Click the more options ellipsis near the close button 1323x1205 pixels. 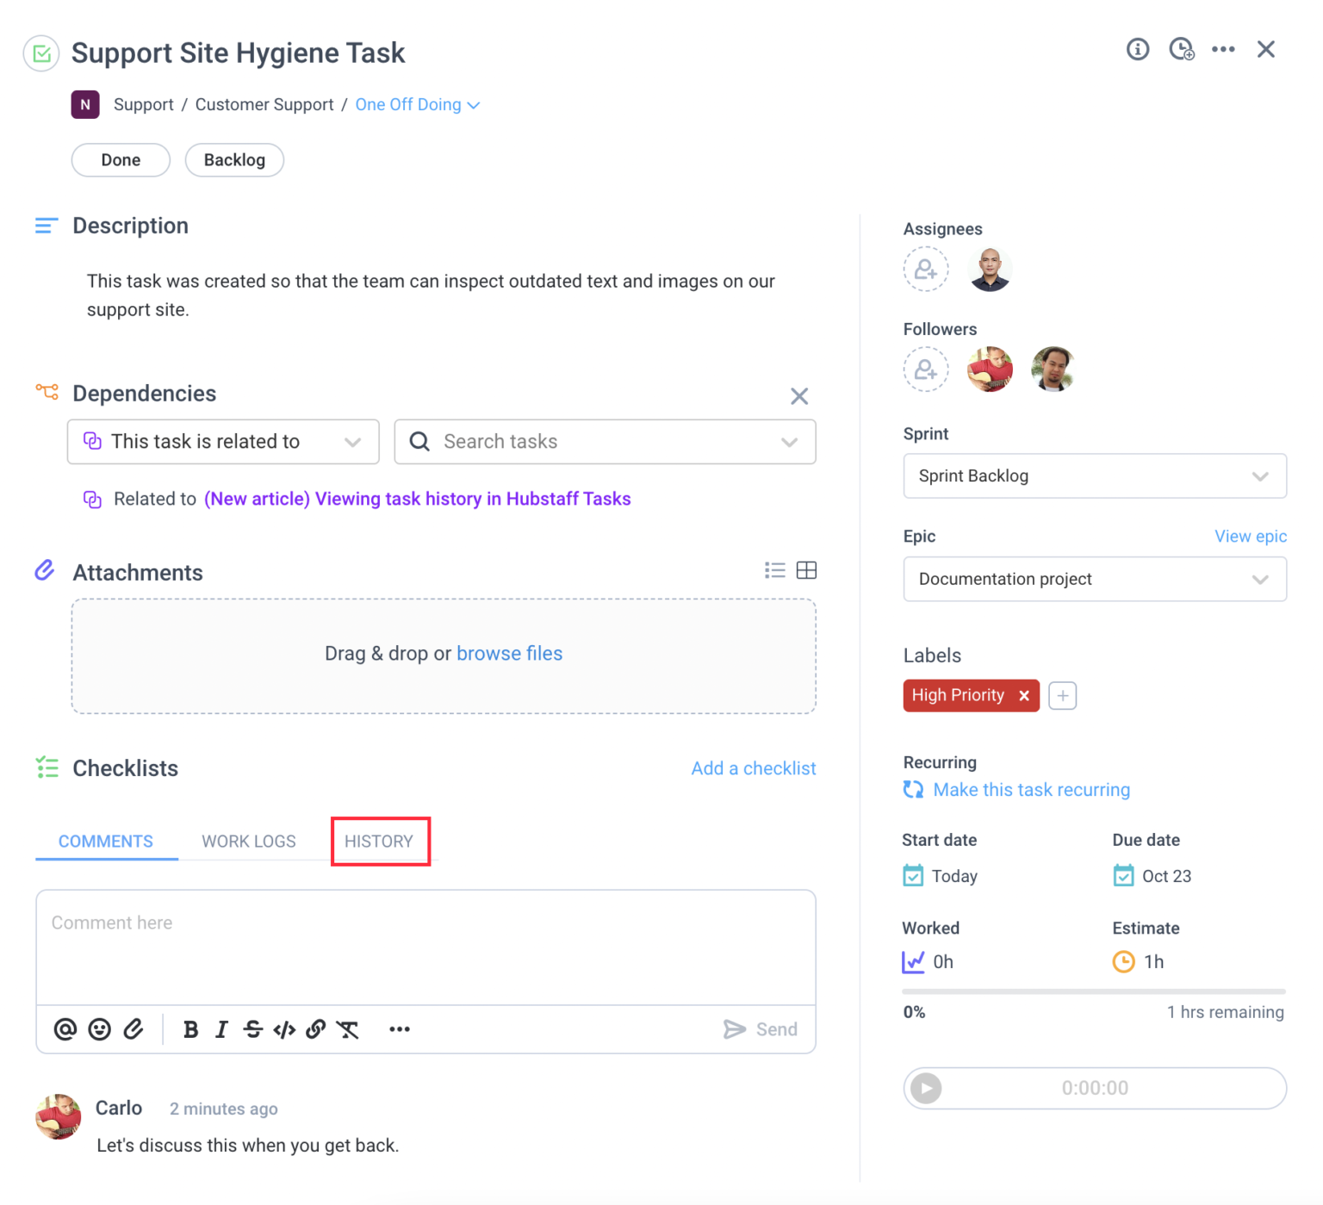tap(1223, 50)
